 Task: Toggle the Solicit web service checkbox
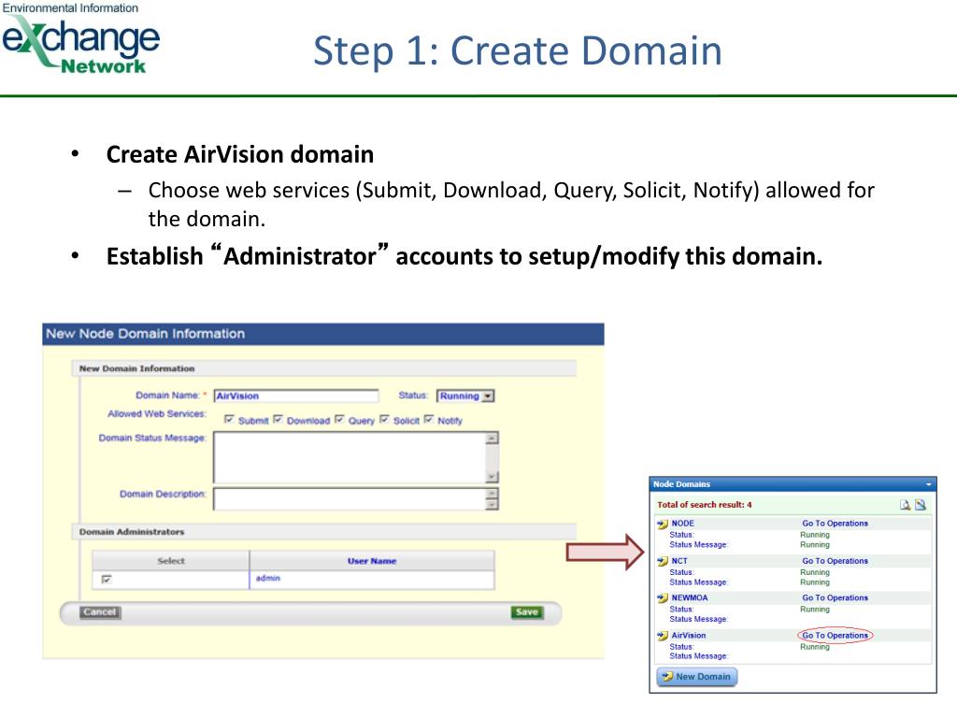click(x=384, y=420)
